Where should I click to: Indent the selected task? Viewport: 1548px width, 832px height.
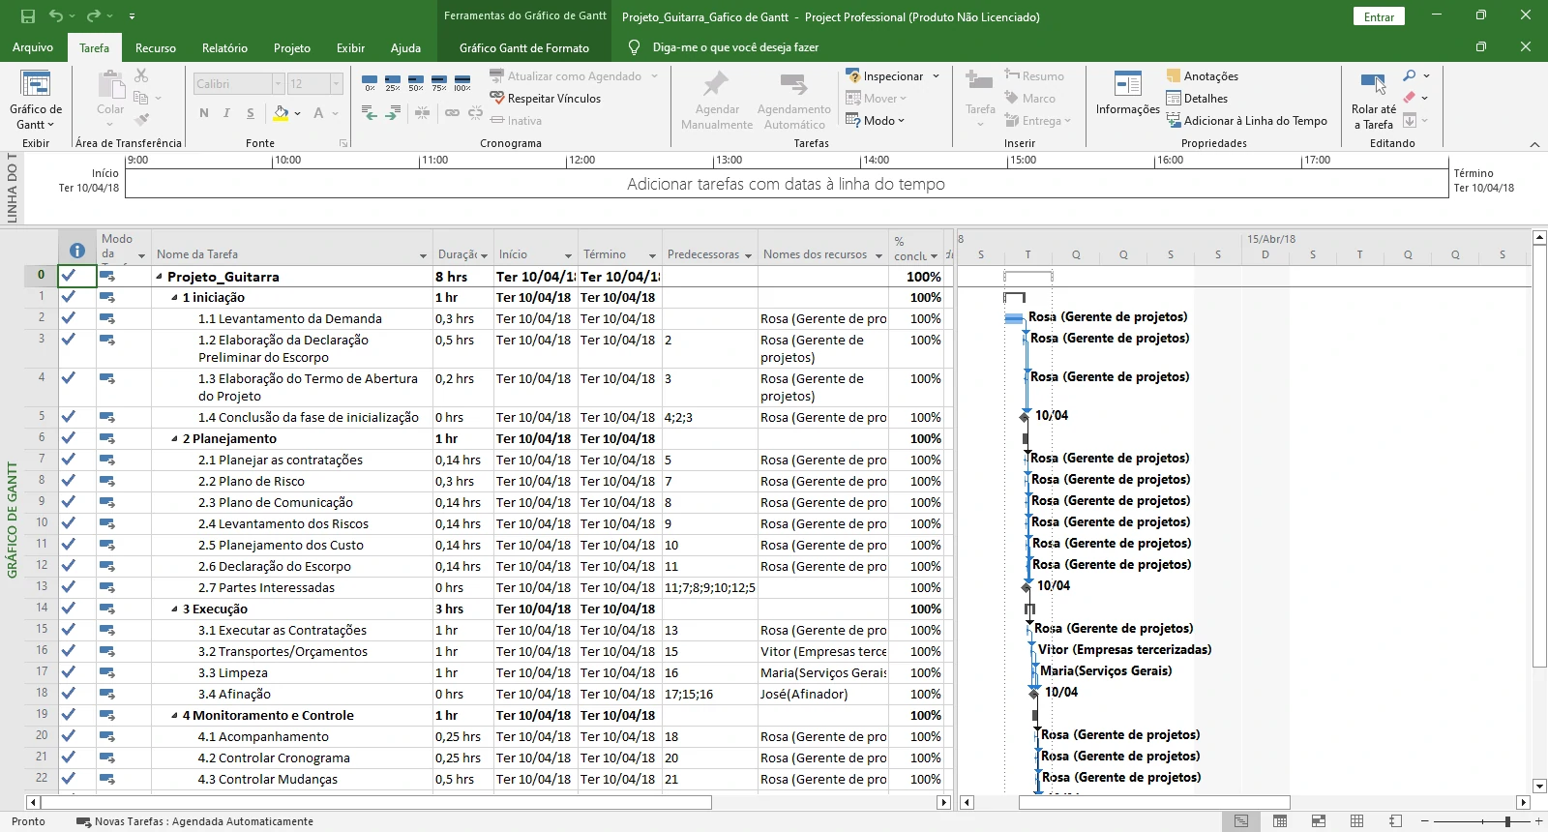coord(393,113)
